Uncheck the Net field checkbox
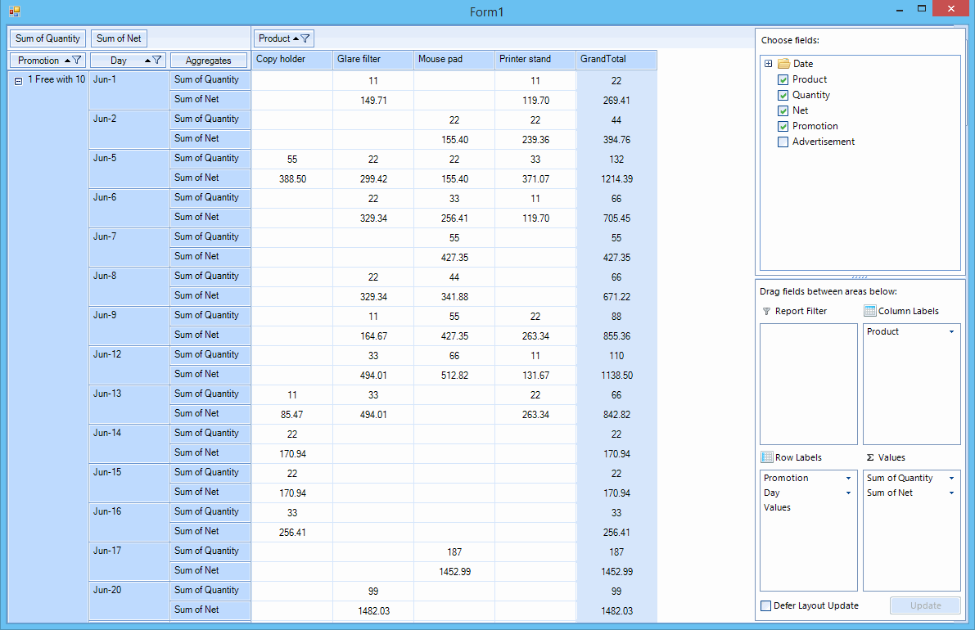The height and width of the screenshot is (630, 975). pyautogui.click(x=783, y=110)
